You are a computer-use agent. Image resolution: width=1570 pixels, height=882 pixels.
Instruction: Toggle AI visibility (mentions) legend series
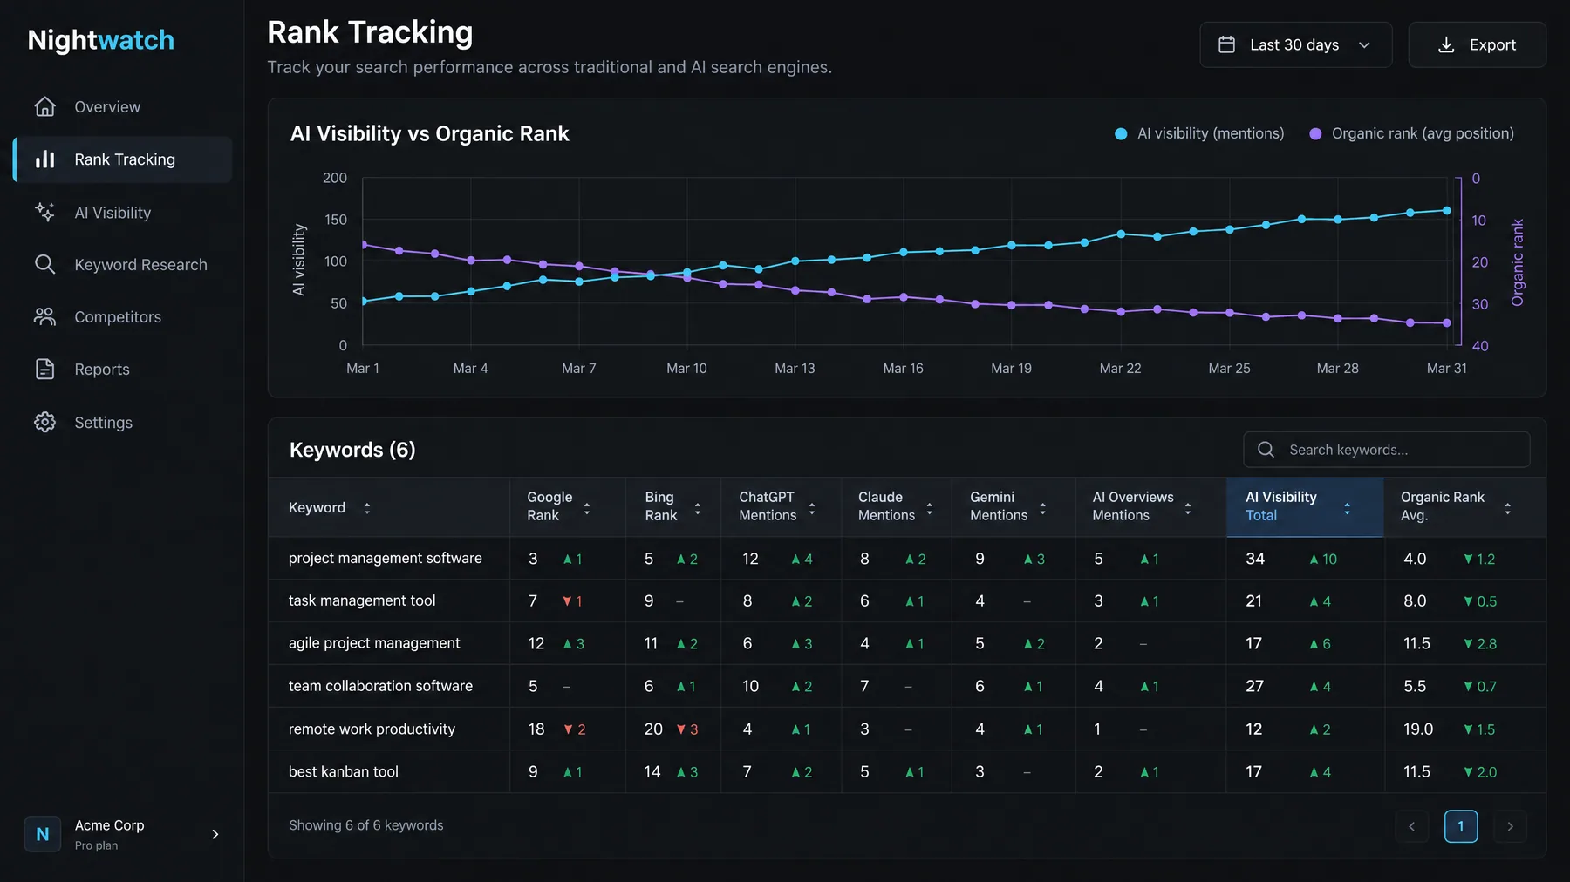point(1199,133)
